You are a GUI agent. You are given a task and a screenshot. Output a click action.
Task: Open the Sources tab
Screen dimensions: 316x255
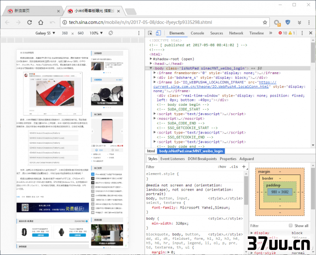(217, 33)
